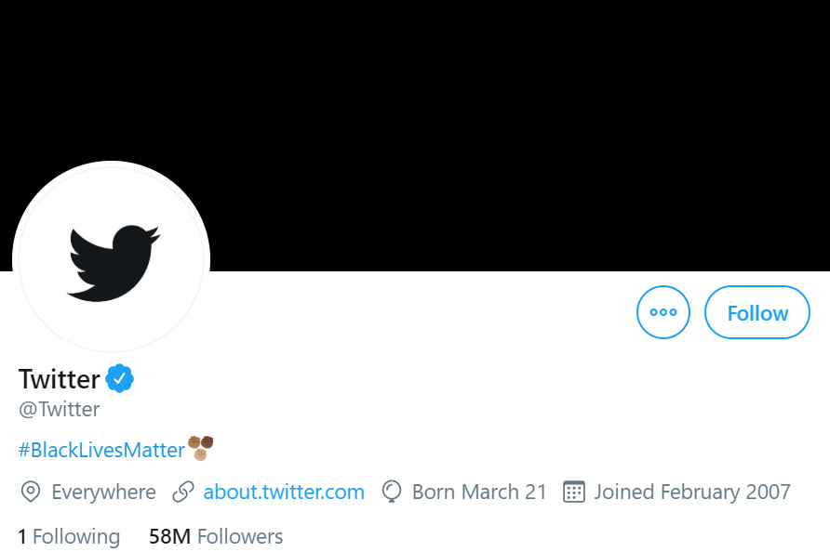
Task: Click the Born March 21 text
Action: [x=479, y=492]
